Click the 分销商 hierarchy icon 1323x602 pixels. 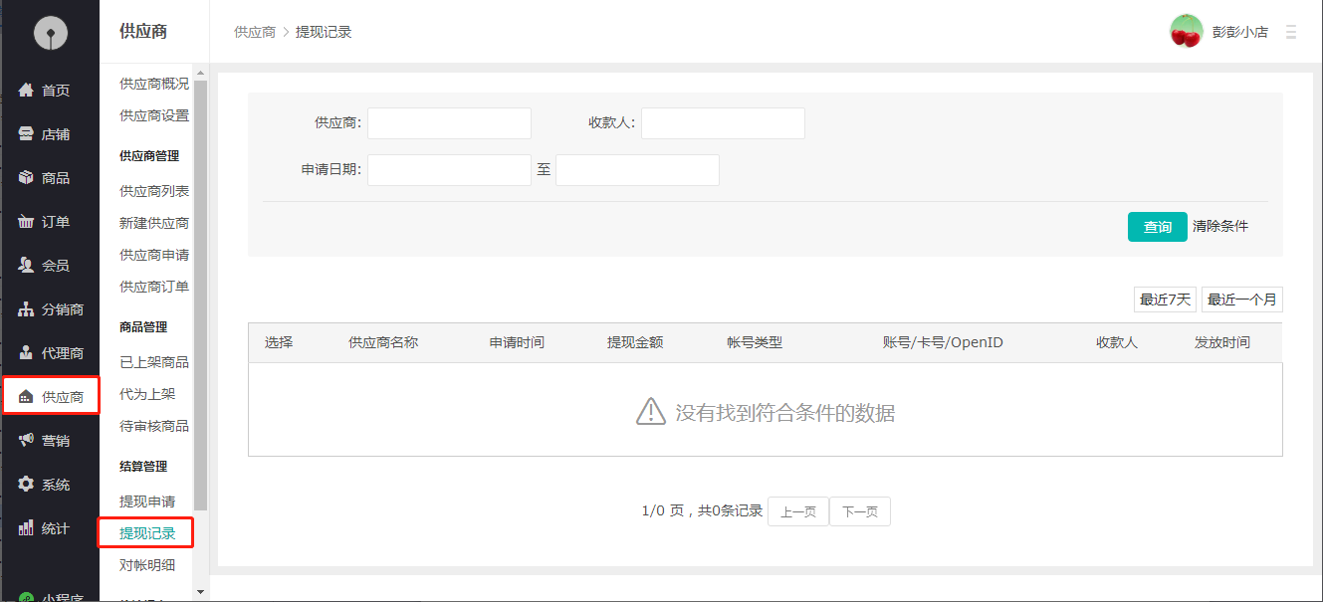[x=27, y=309]
